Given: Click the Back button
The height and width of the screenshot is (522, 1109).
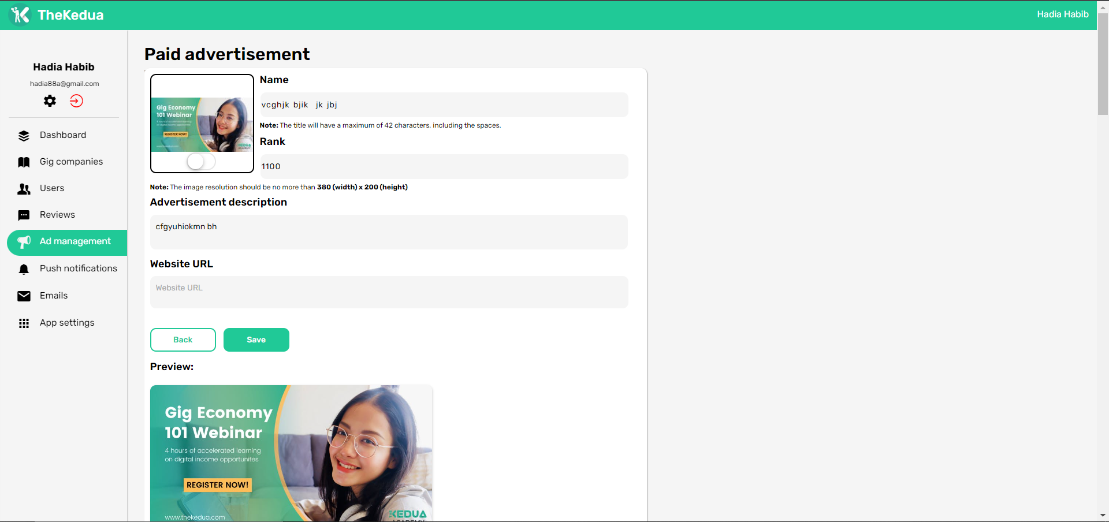Looking at the screenshot, I should pos(183,340).
